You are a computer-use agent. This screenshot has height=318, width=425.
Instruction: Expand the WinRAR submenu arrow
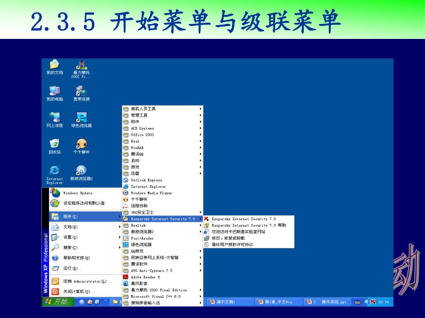point(200,148)
